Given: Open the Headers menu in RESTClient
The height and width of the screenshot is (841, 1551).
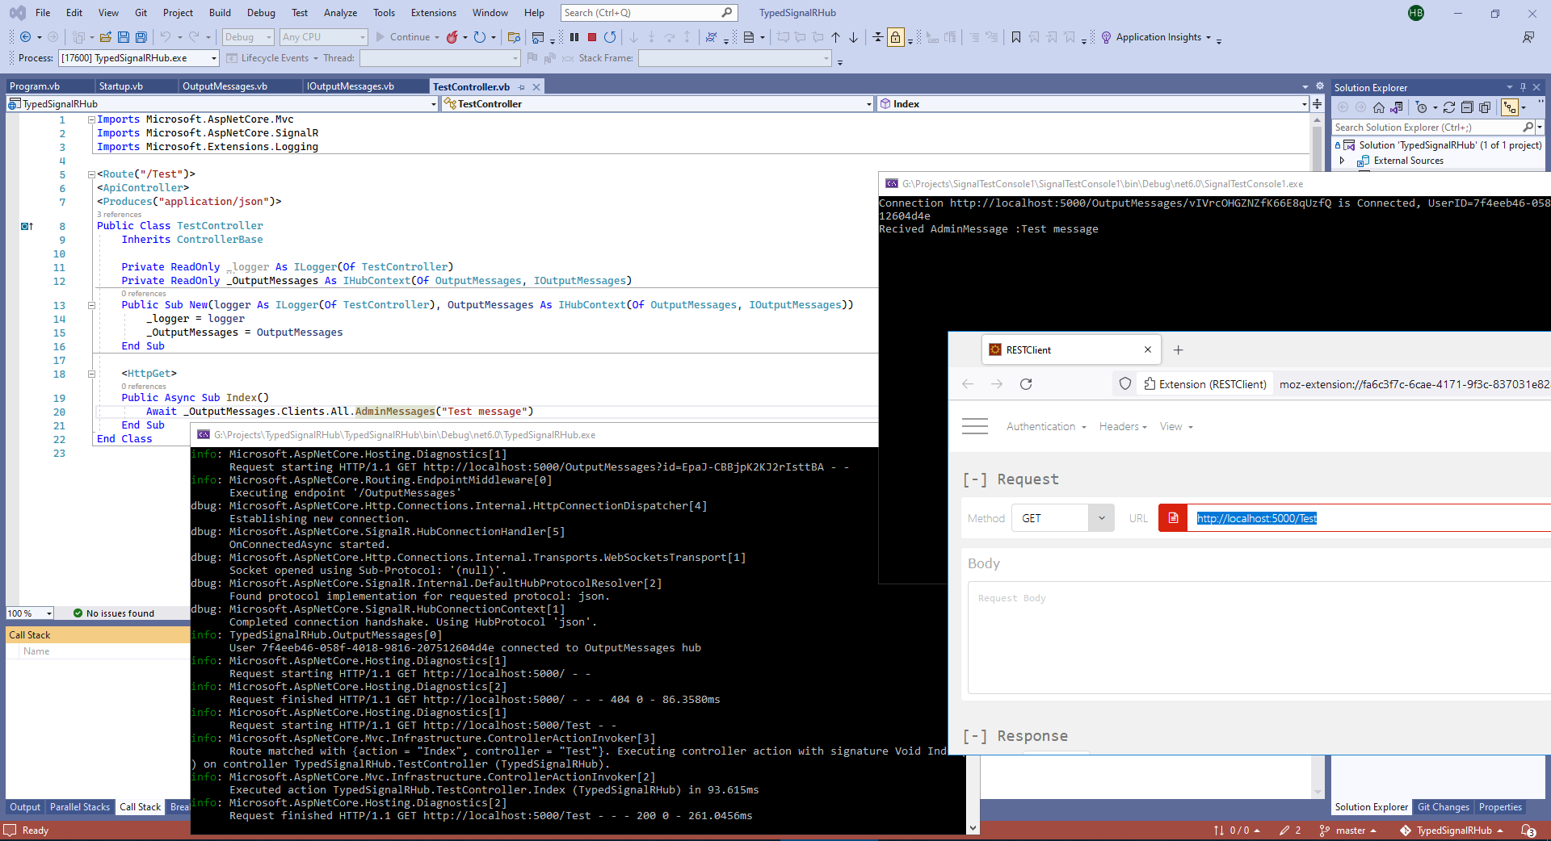Looking at the screenshot, I should pyautogui.click(x=1122, y=426).
